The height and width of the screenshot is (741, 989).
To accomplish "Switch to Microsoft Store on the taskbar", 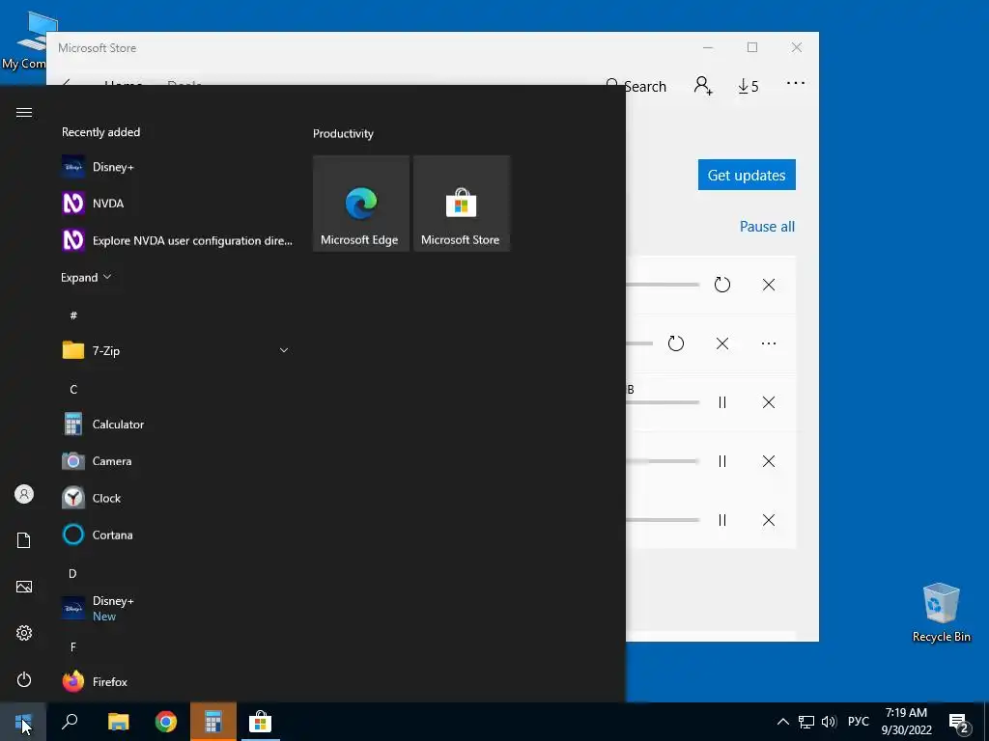I will (260, 722).
